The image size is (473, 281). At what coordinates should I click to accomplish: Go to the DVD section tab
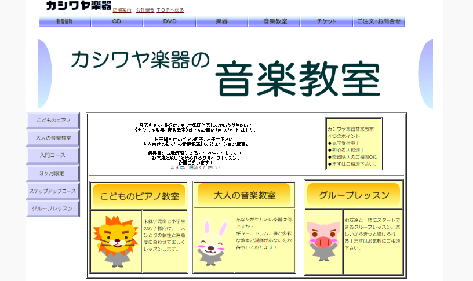pyautogui.click(x=169, y=21)
